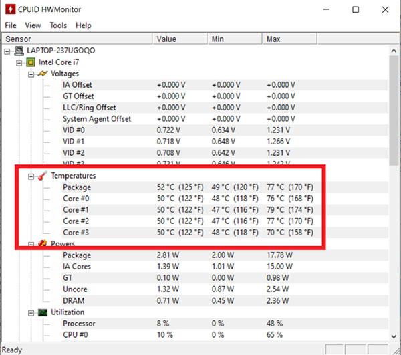401x355 pixels.
Task: Click the Voltages section label
Action: tap(65, 74)
